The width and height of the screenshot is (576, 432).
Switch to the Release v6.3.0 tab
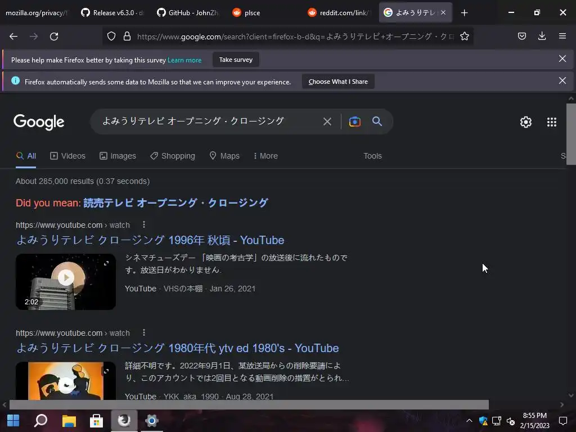coord(112,13)
